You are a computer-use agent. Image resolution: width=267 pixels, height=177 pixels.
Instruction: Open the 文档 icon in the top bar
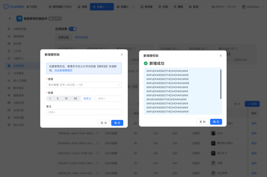[163, 7]
